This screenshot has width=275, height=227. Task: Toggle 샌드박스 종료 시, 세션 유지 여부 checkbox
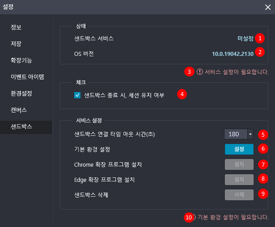click(77, 95)
